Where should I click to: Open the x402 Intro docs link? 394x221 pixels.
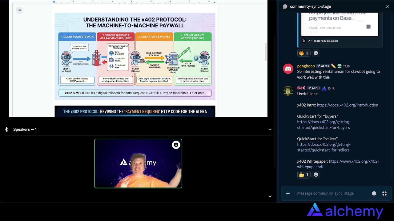pos(347,105)
